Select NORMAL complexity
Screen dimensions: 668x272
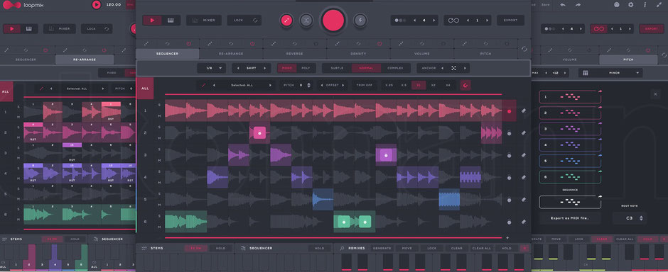point(366,68)
